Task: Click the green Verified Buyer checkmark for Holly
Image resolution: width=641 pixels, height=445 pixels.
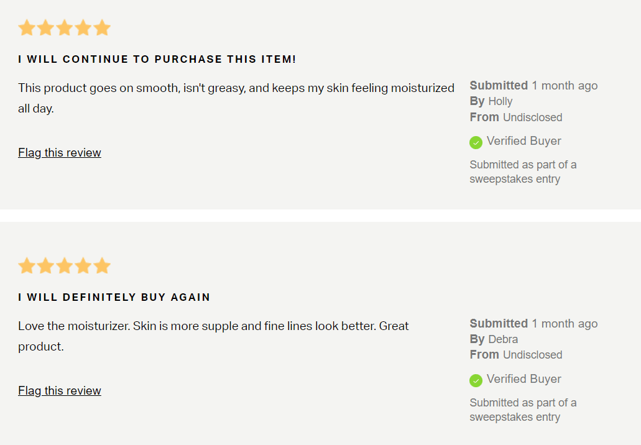Action: pyautogui.click(x=476, y=142)
